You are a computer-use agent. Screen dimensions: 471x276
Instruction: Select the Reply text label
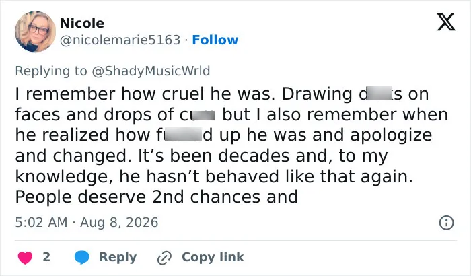(118, 258)
